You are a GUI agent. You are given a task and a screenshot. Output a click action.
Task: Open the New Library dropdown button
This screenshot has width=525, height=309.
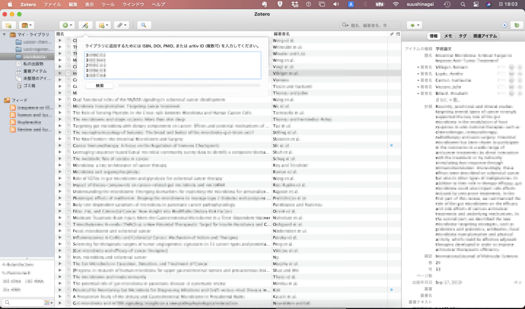(27, 25)
